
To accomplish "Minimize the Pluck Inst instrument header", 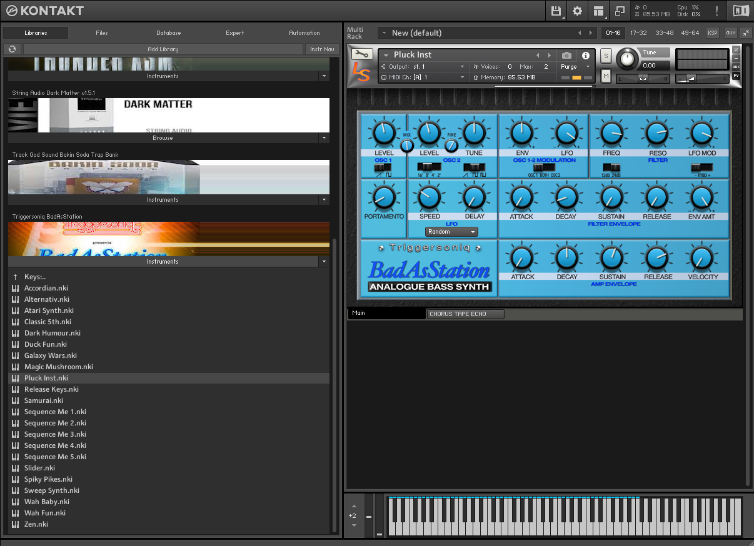I will [736, 58].
